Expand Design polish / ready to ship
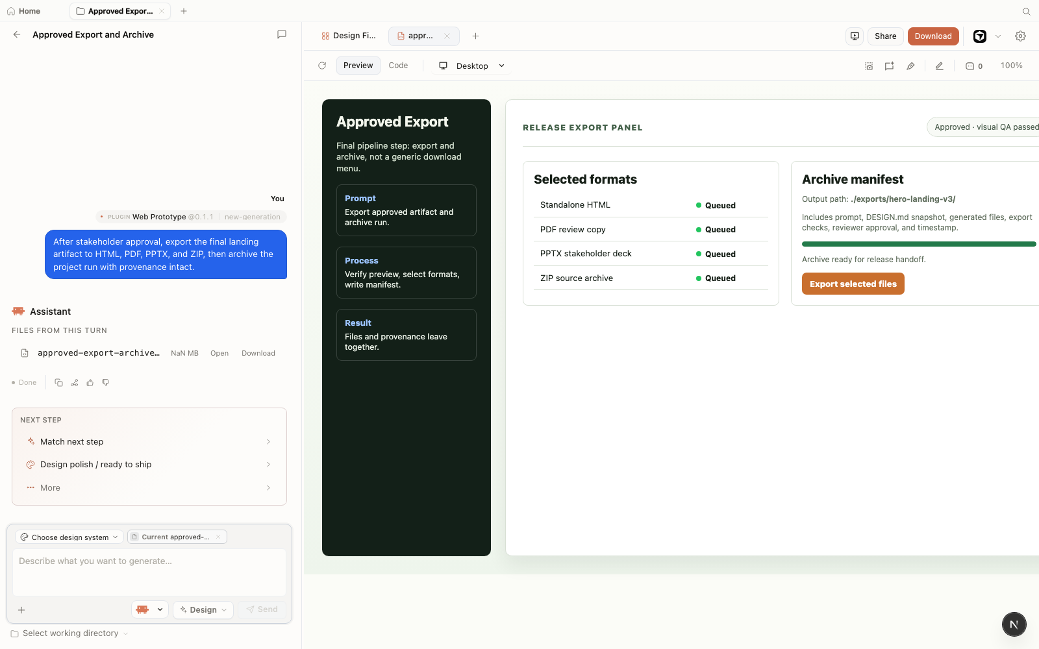The height and width of the screenshot is (649, 1039). click(149, 465)
